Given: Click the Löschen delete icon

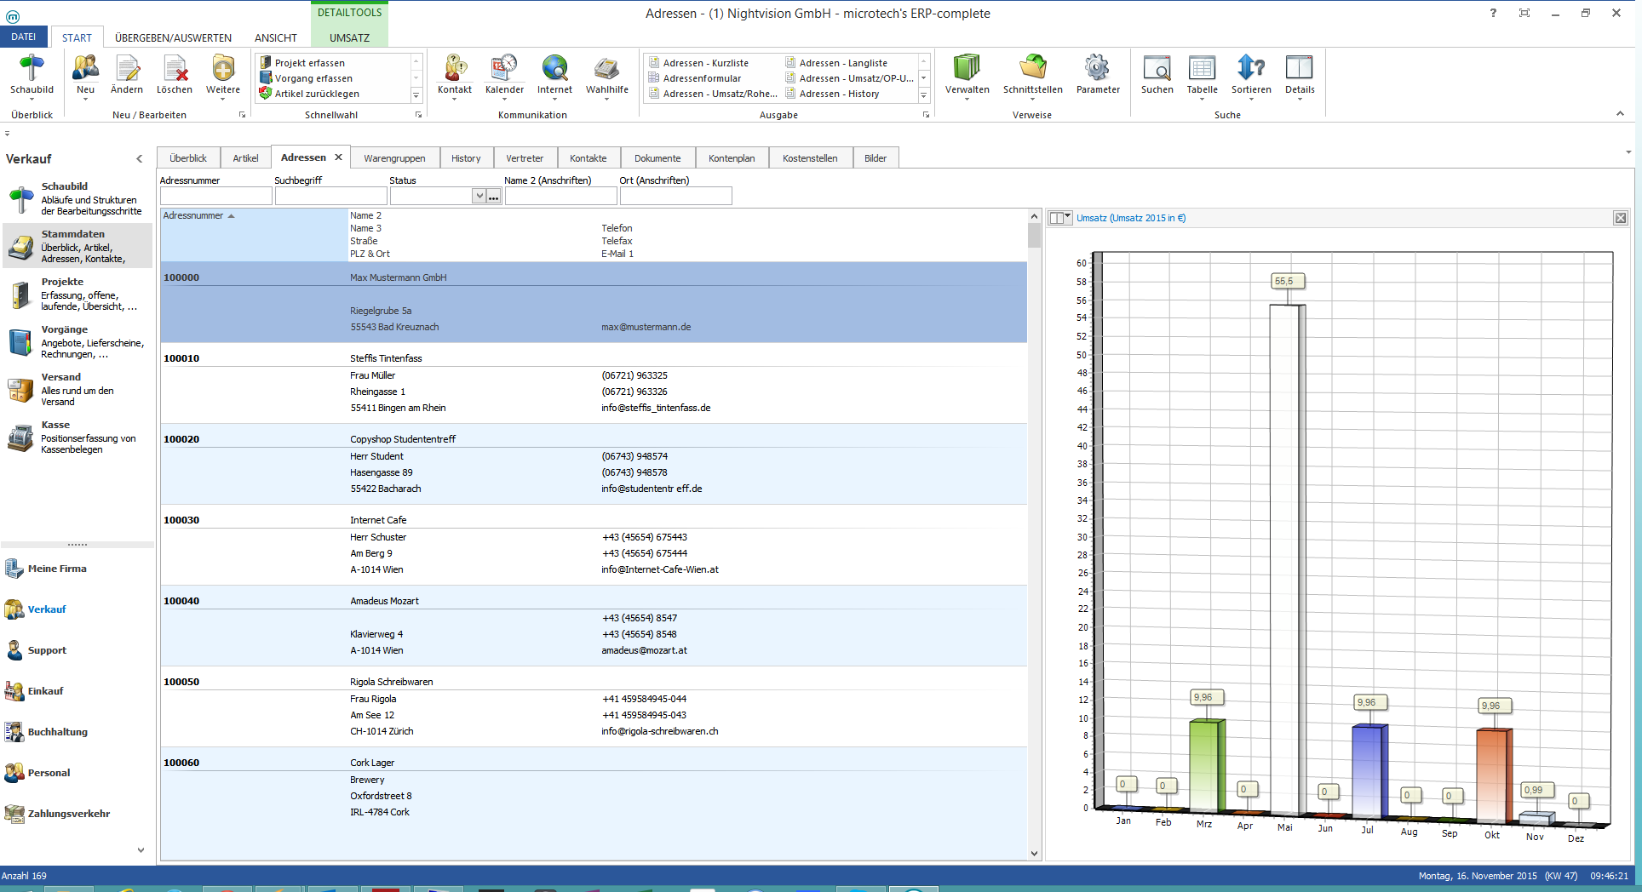Looking at the screenshot, I should tap(175, 68).
